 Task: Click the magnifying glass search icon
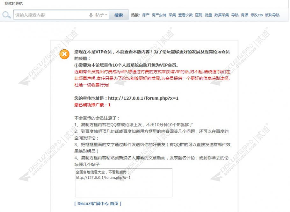pyautogui.click(x=6, y=15)
